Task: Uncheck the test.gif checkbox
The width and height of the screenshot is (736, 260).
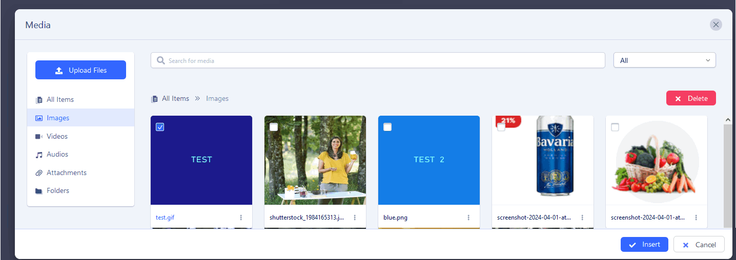Action: coord(160,127)
